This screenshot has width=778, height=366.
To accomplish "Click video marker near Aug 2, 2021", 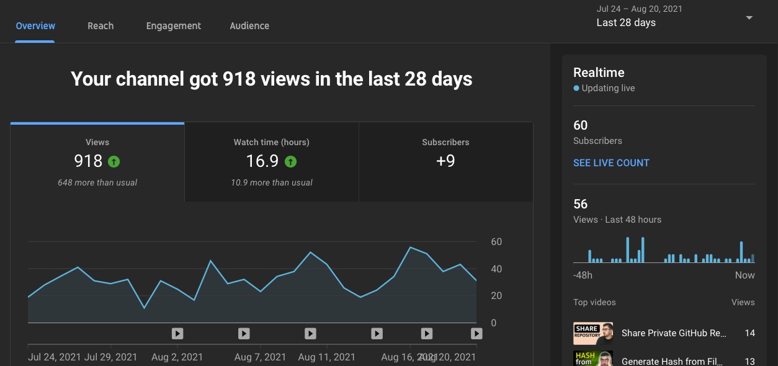I will 177,334.
